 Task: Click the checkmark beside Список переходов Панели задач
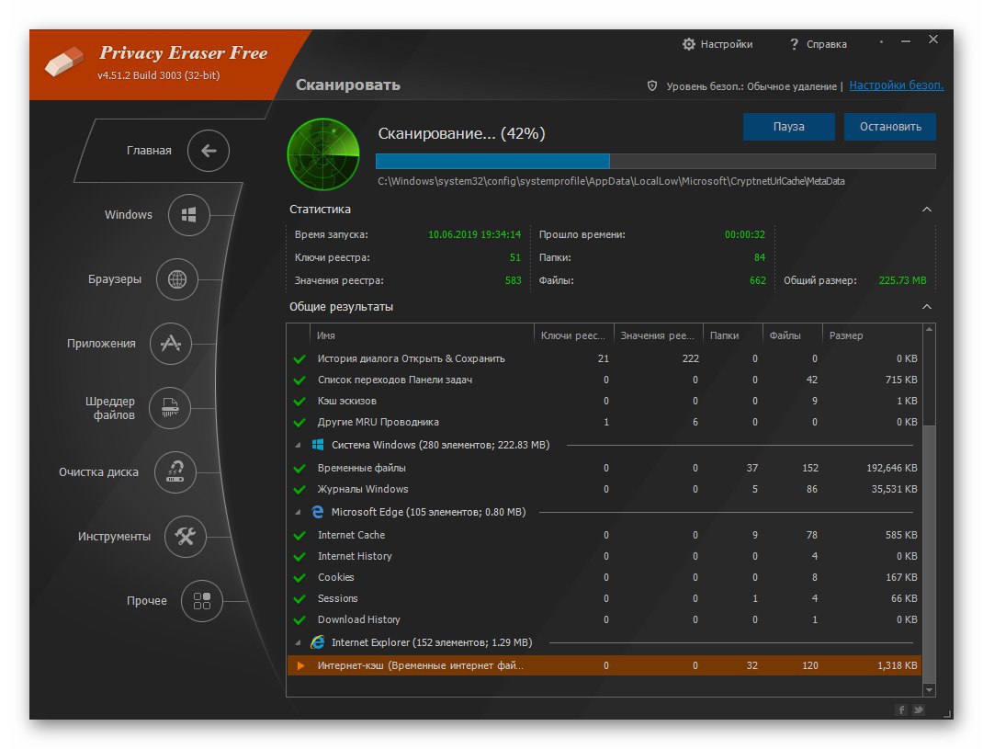coord(299,380)
